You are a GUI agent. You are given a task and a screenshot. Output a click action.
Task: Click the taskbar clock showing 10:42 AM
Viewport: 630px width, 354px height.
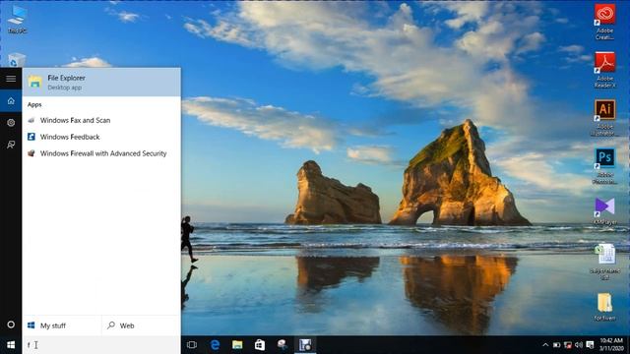point(611,345)
